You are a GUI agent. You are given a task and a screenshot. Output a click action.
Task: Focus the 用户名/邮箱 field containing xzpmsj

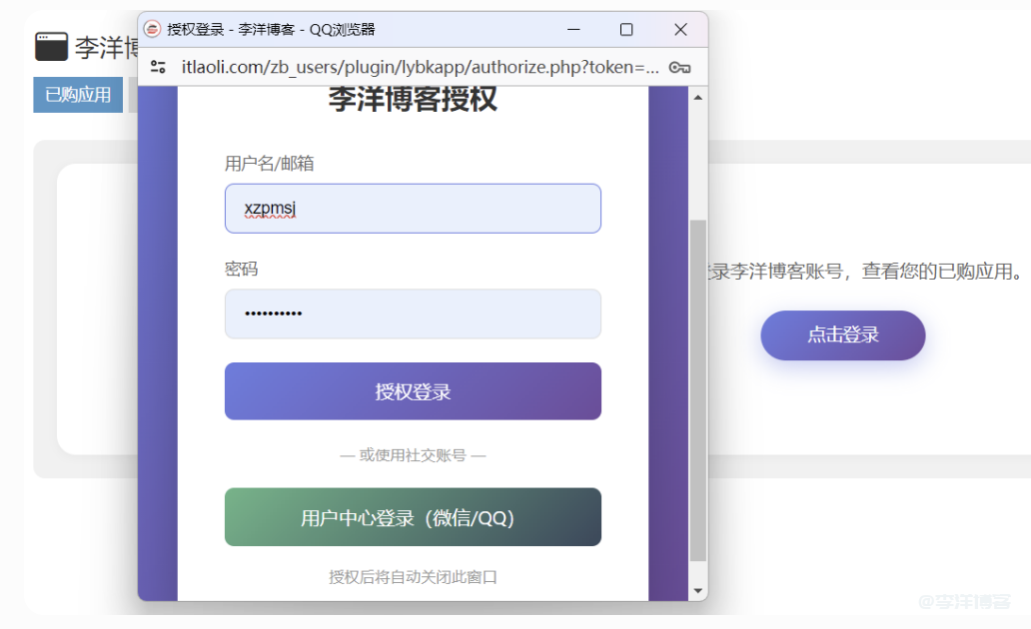point(413,209)
